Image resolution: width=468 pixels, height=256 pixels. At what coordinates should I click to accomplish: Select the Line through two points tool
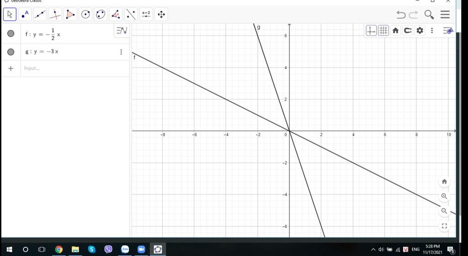pos(40,14)
